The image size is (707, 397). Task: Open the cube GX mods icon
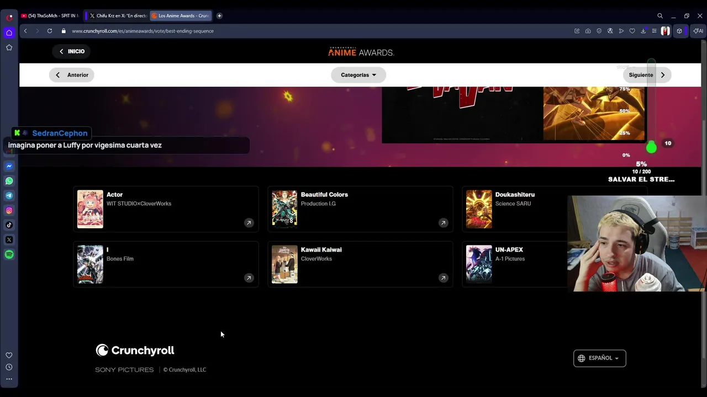[679, 31]
